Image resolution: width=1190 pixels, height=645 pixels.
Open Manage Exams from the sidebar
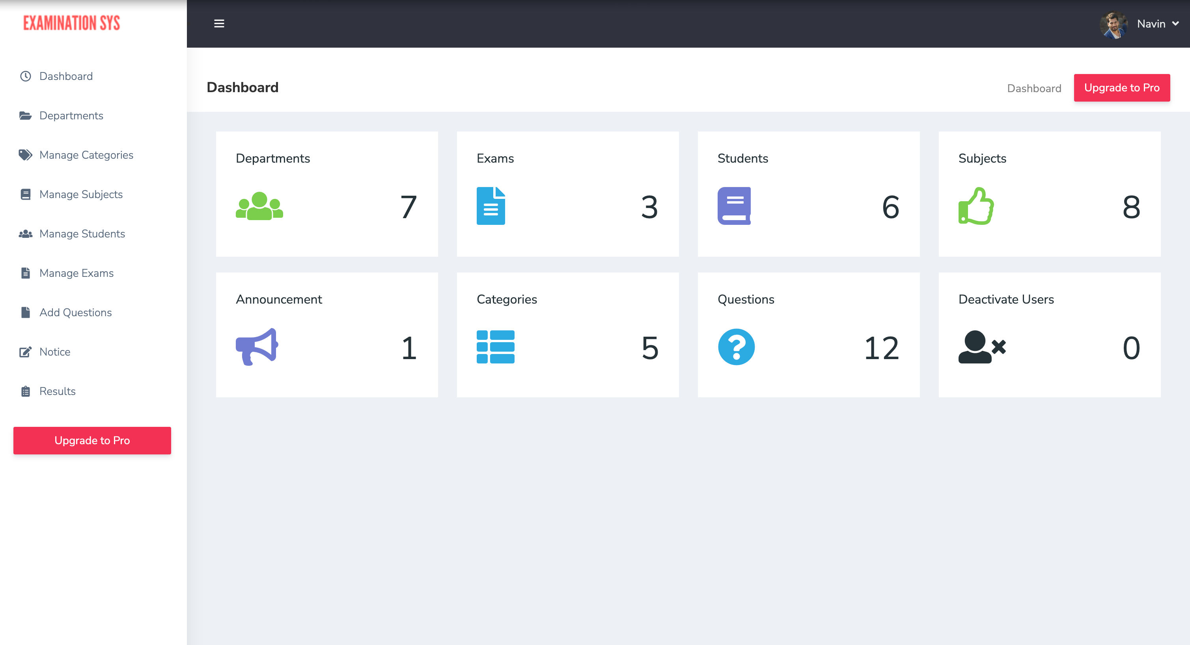76,273
